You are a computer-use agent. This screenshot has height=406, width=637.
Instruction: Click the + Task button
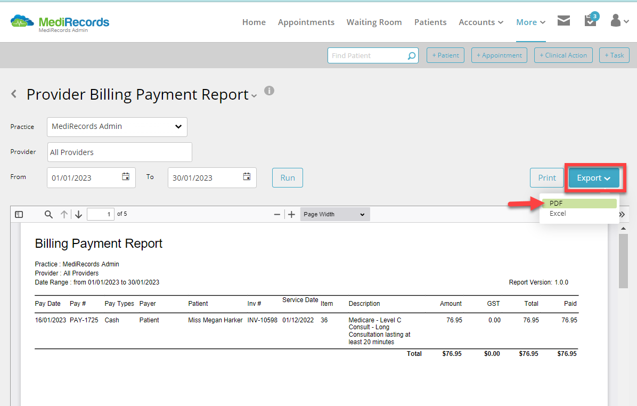click(x=614, y=55)
